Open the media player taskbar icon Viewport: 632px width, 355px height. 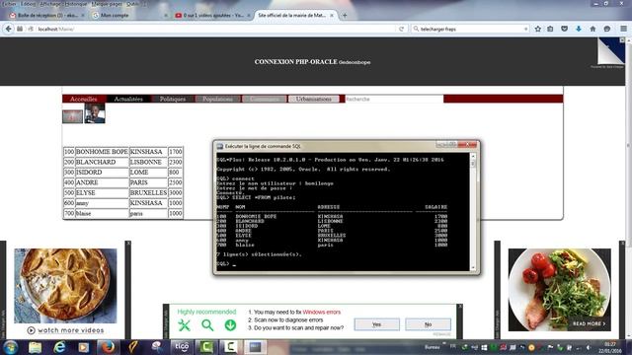tap(83, 347)
